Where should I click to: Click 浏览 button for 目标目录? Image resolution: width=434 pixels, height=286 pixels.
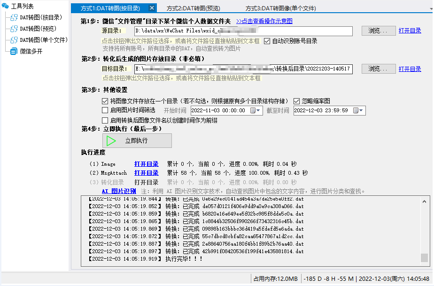pos(379,69)
